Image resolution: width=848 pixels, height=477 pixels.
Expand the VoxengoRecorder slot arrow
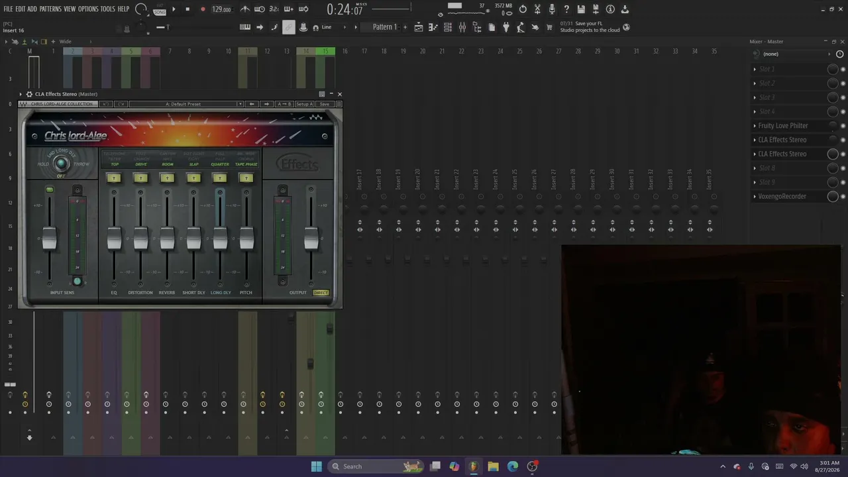[755, 197]
